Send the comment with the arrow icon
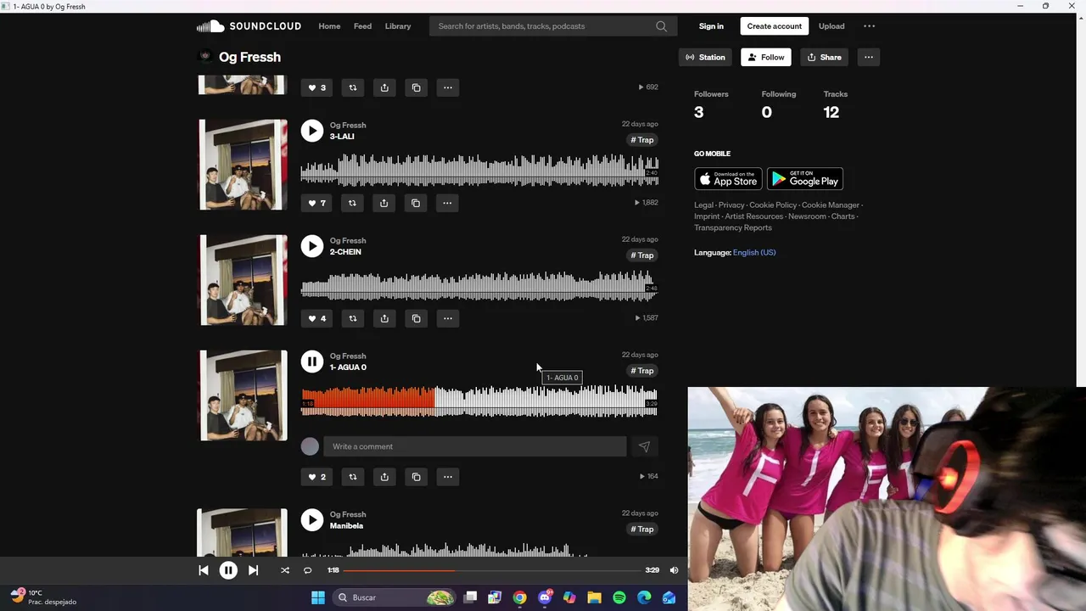 tap(644, 446)
